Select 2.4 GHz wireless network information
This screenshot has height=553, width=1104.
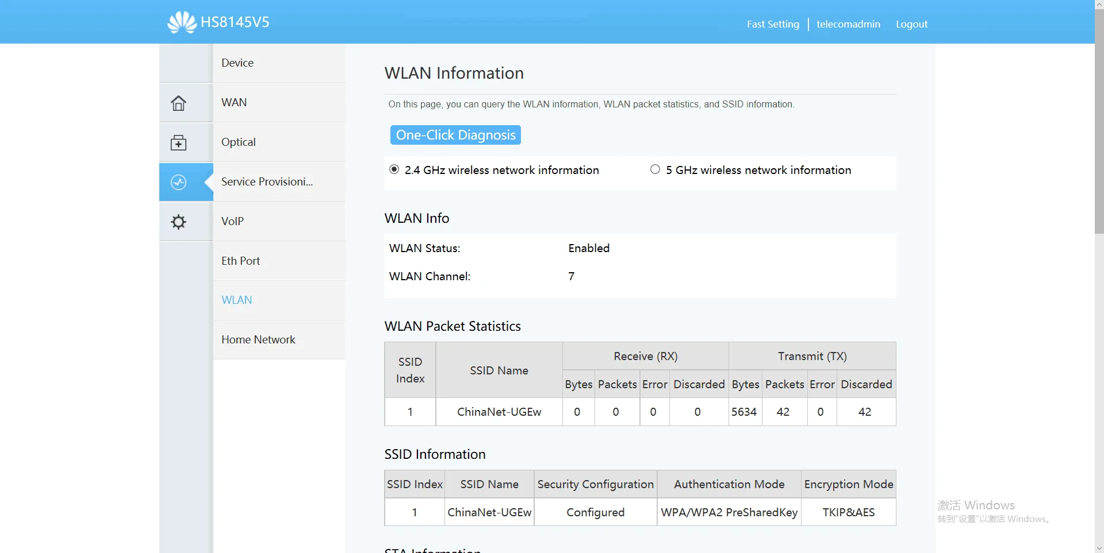tap(394, 169)
